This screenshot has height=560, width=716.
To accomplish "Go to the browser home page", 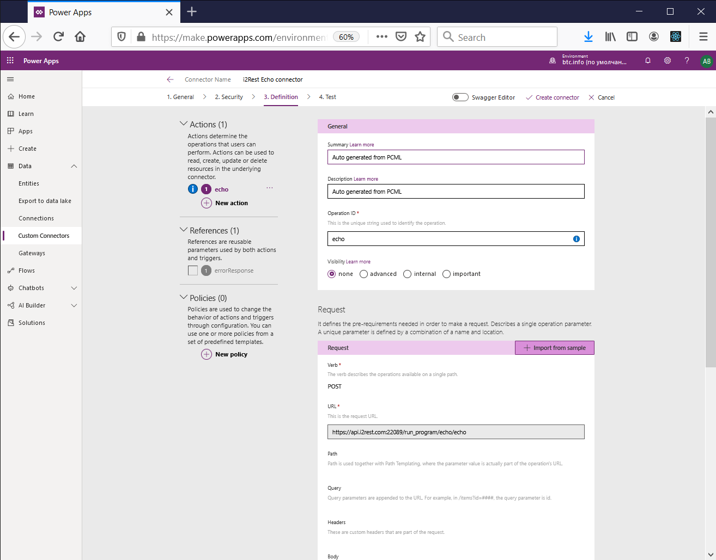I will 80,36.
